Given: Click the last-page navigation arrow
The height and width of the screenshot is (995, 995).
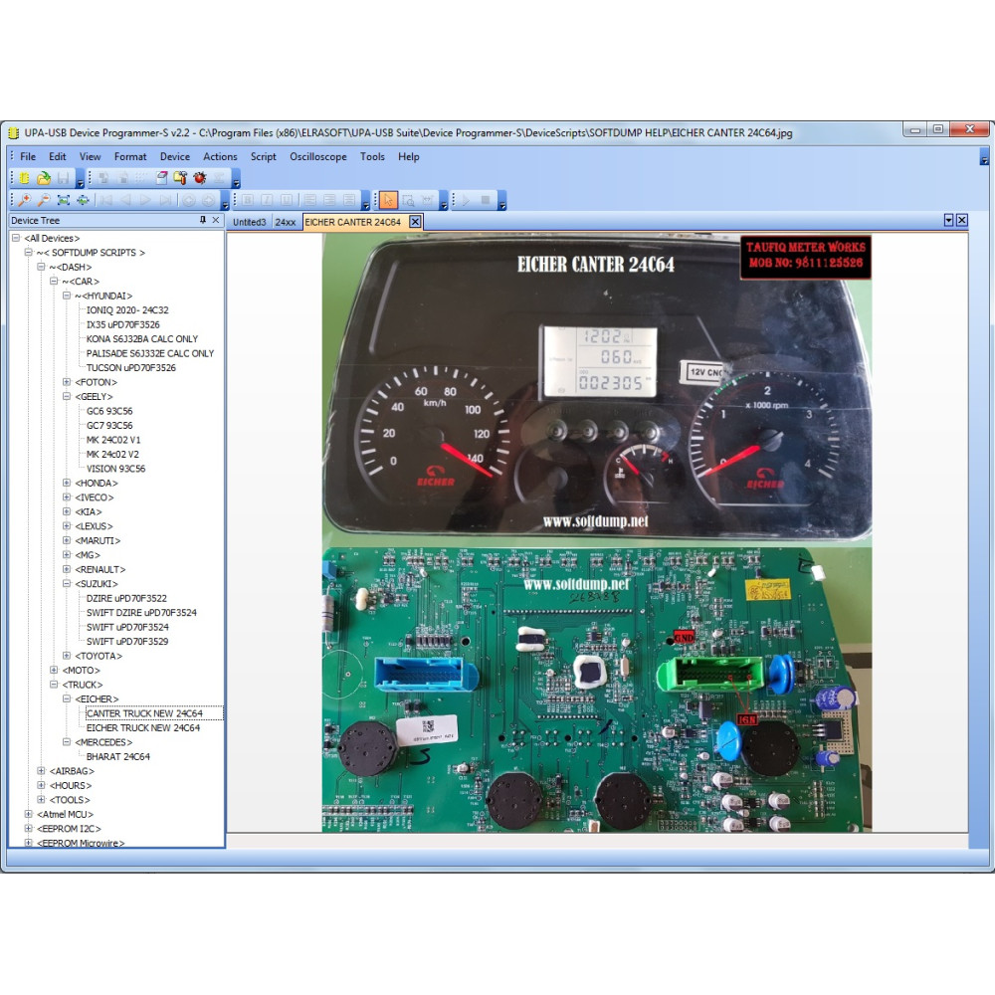Looking at the screenshot, I should [x=165, y=201].
